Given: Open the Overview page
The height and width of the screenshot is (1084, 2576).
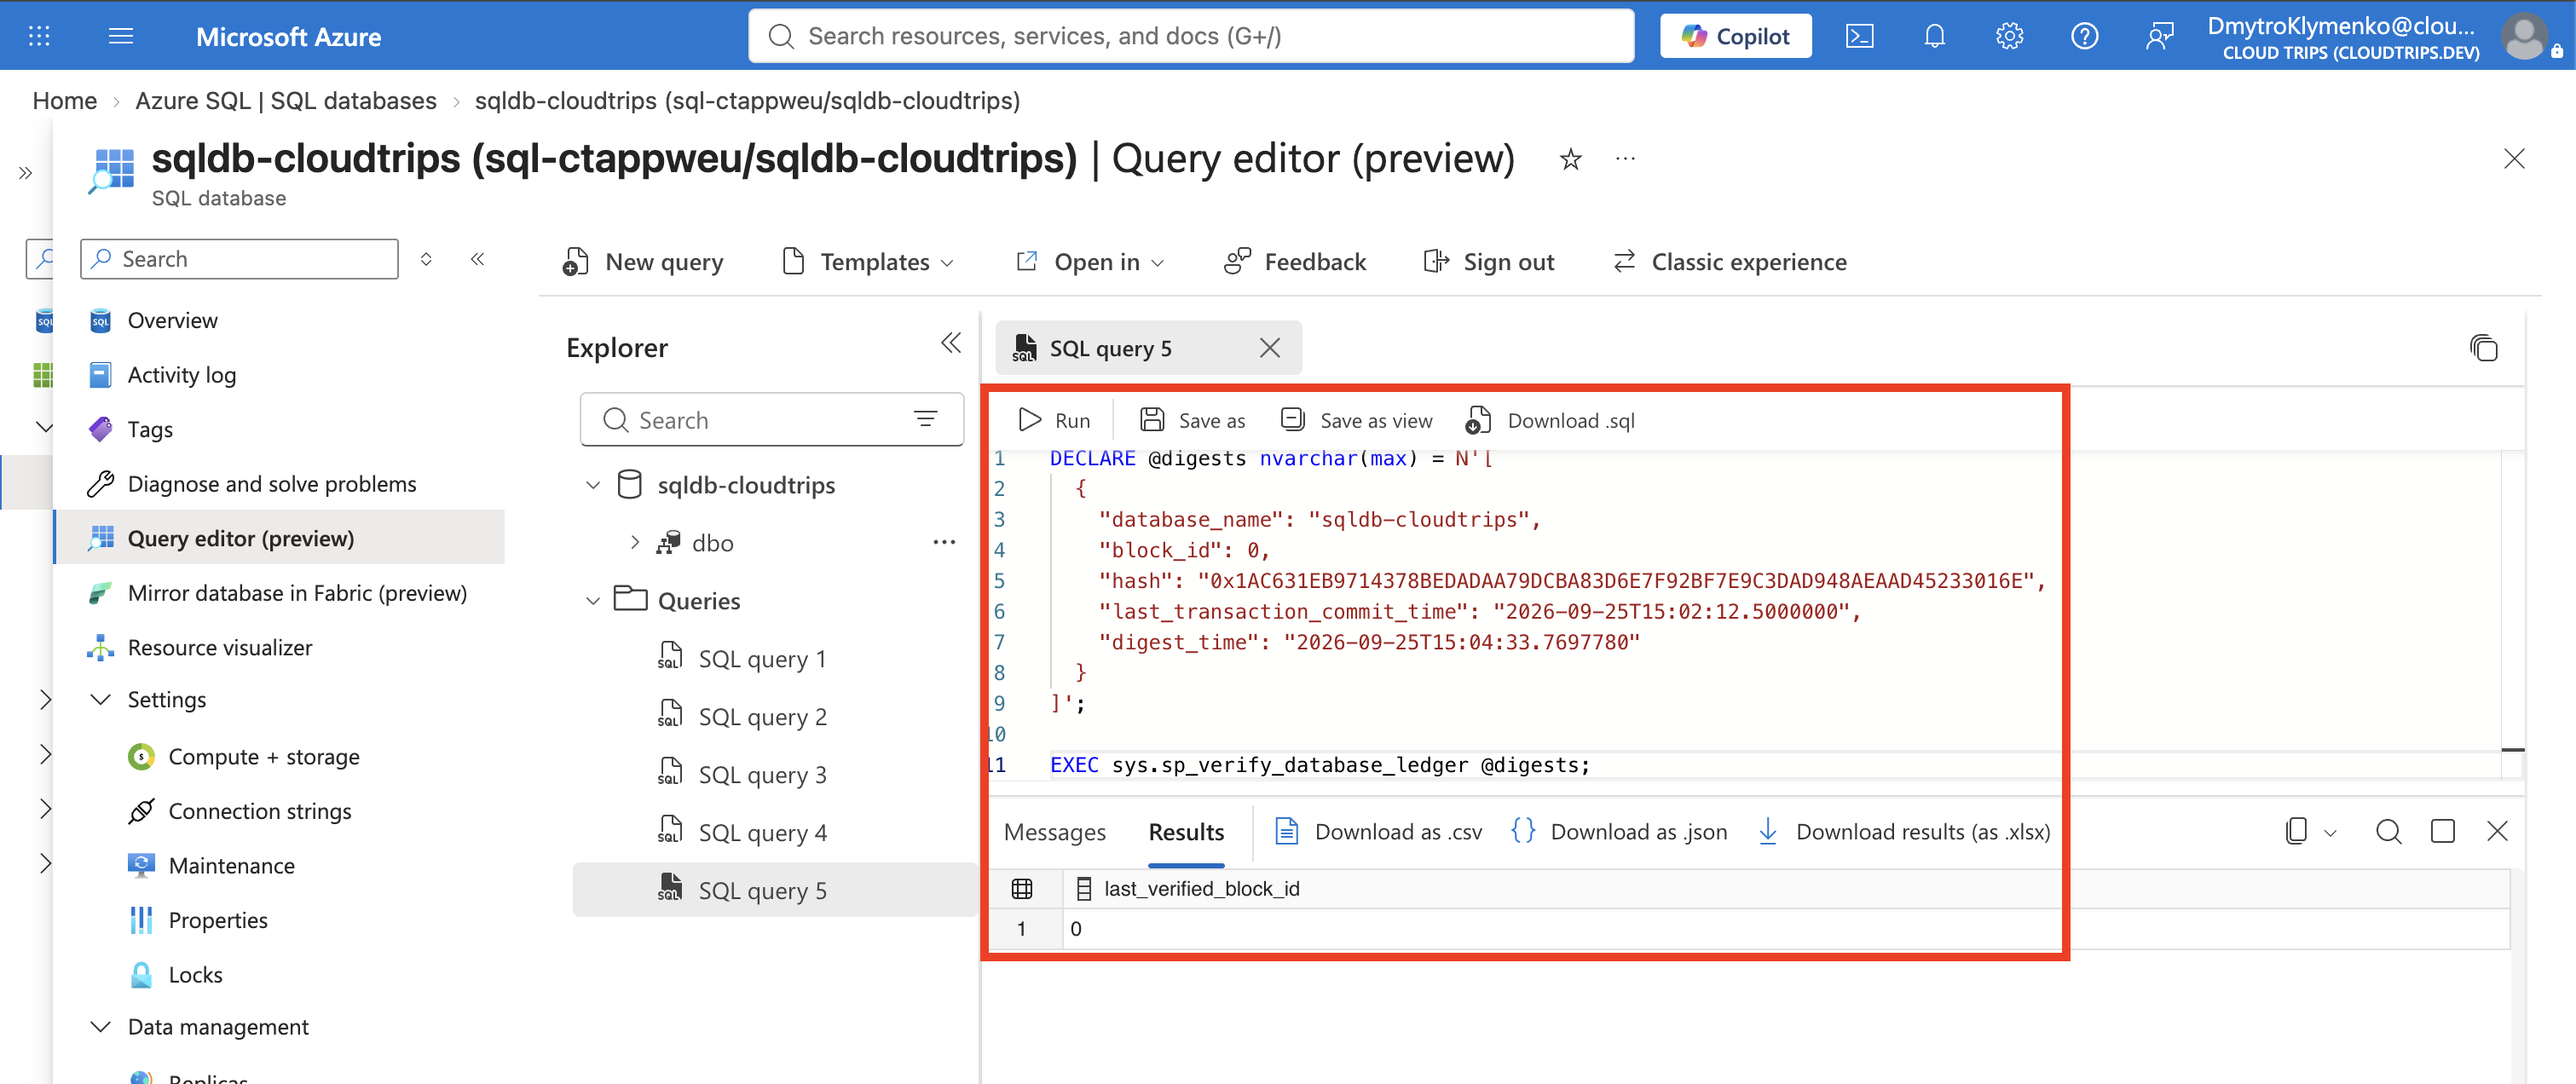Looking at the screenshot, I should tap(172, 320).
